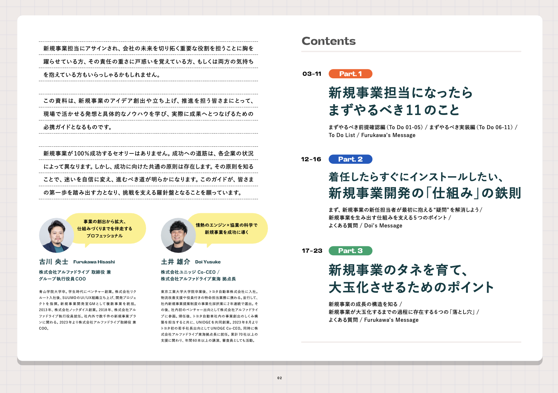Image resolution: width=558 pixels, height=393 pixels.
Task: Click the line 新規事業の成長の構造を知る
Action: pos(365,304)
